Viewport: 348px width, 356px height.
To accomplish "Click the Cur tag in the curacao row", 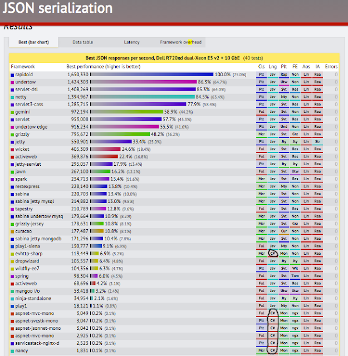I will click(283, 231).
